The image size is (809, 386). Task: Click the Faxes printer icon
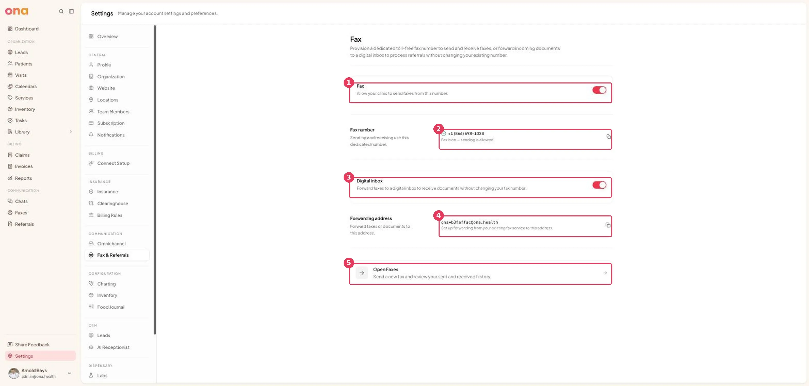(10, 213)
